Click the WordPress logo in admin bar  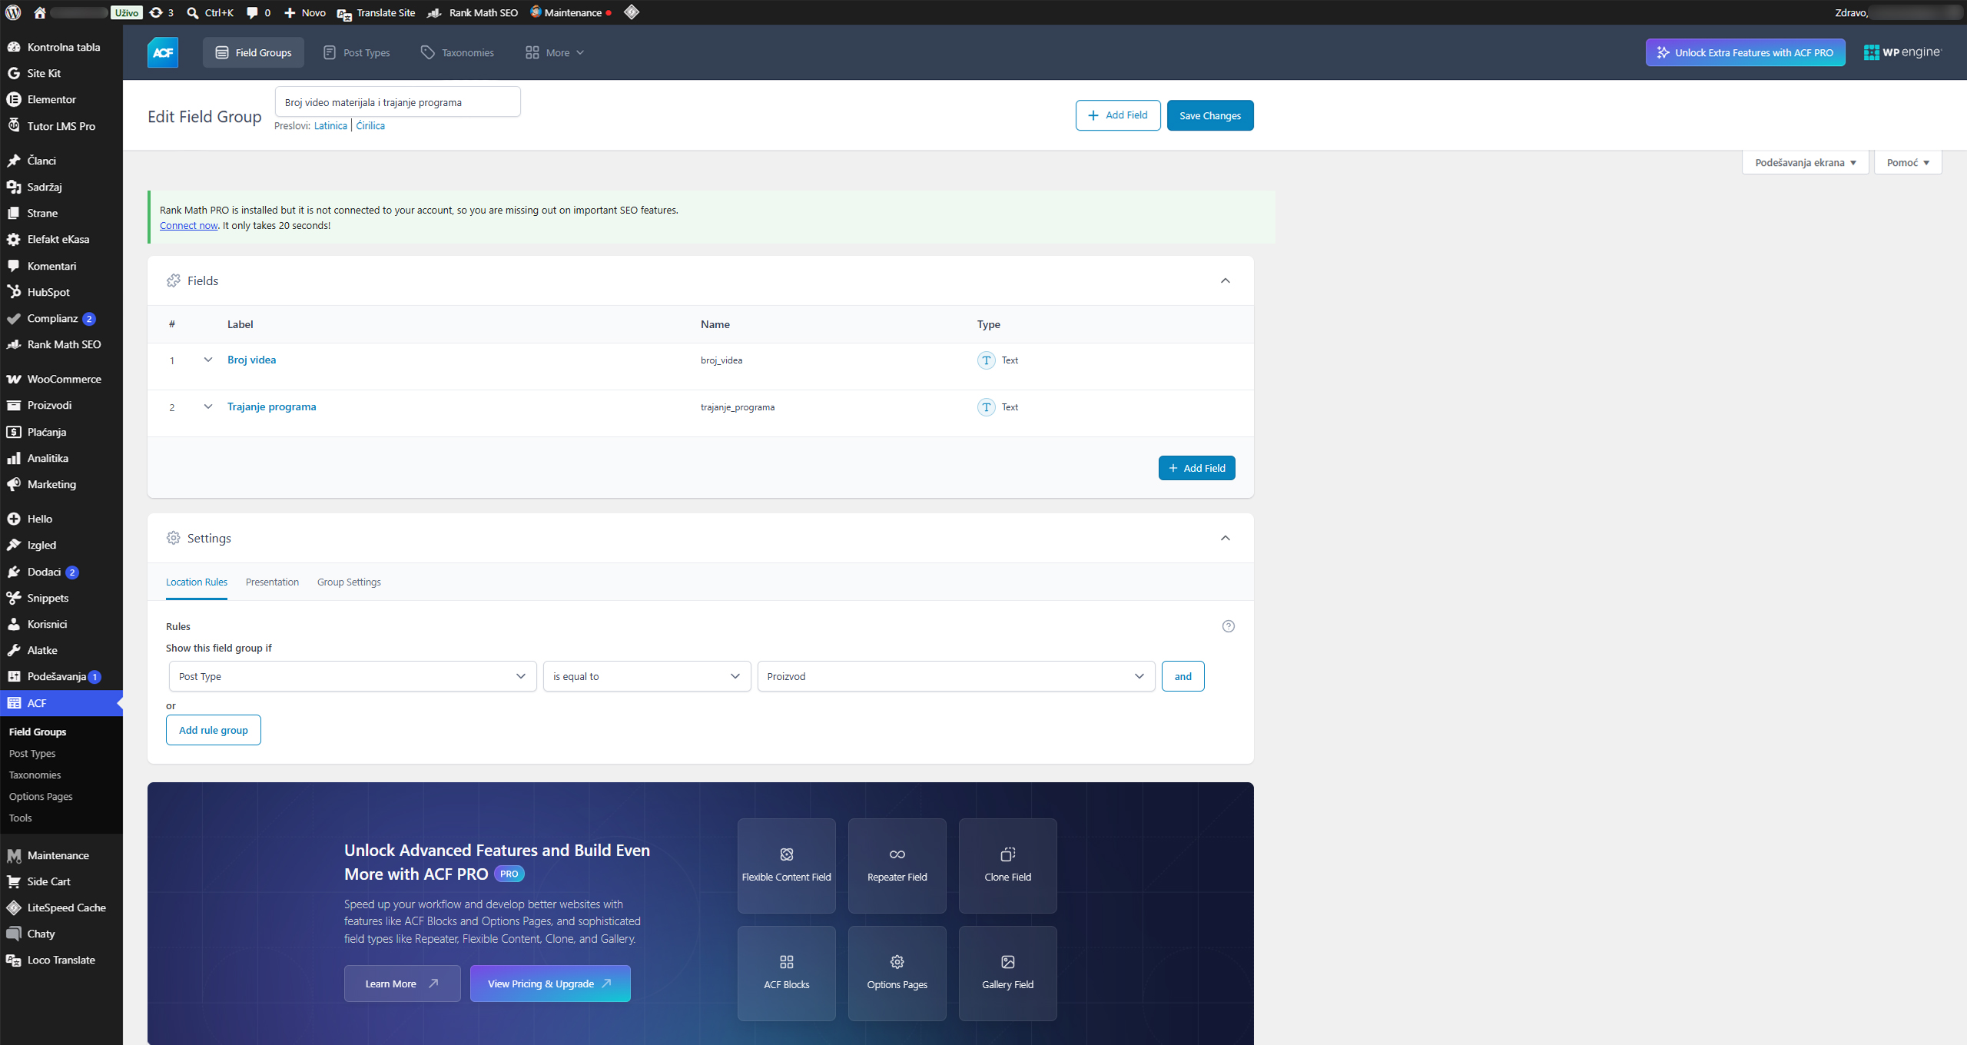click(13, 12)
